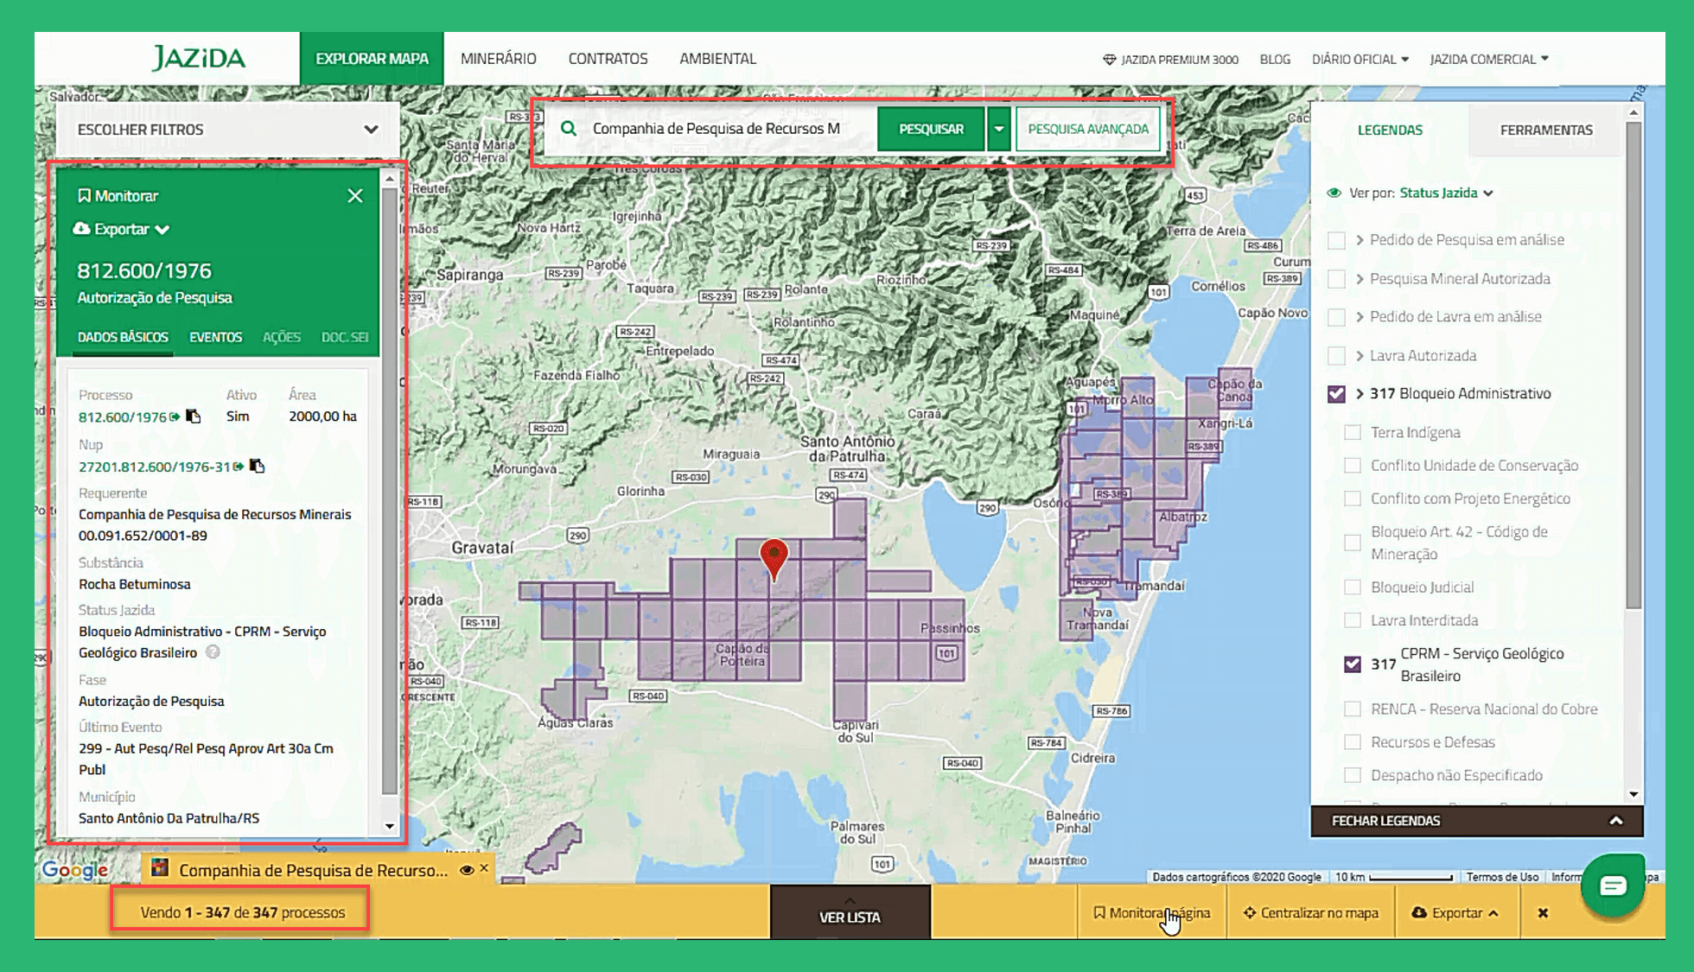Open Explorar Mapa tab

pyautogui.click(x=372, y=59)
